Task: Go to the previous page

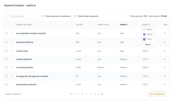Action: tap(75, 94)
